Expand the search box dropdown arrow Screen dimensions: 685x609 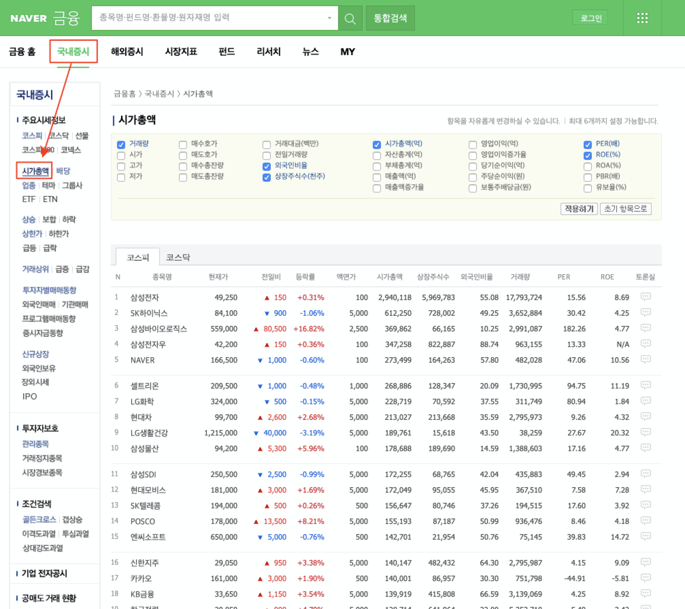(x=329, y=18)
